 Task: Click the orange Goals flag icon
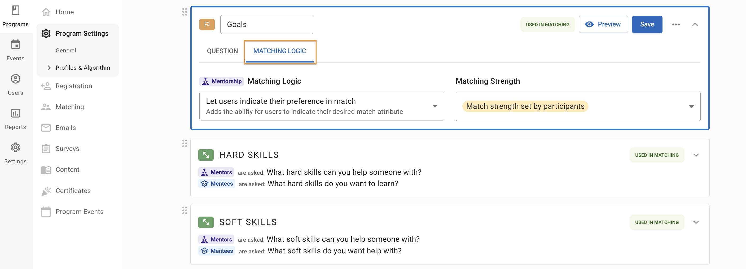(207, 25)
